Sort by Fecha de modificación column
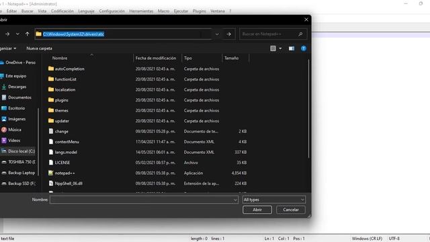Screen dimensions: 430x242 pyautogui.click(x=156, y=58)
